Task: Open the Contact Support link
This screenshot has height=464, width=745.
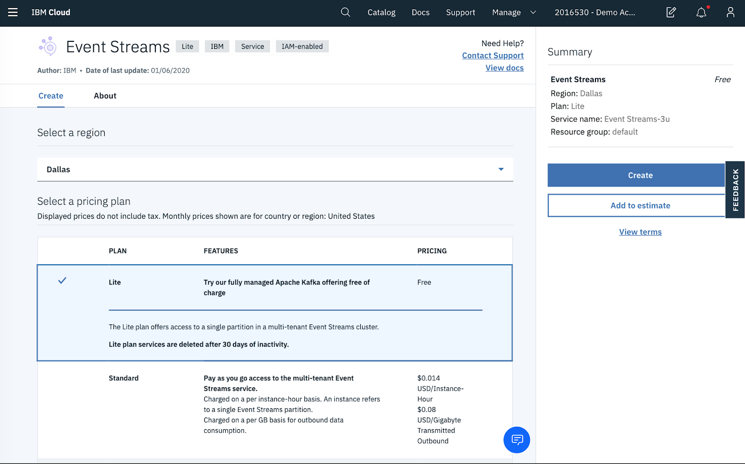Action: (x=493, y=55)
